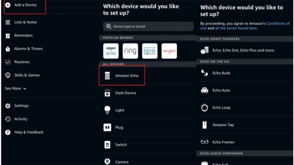Open Alarms & Timers menu entry

(29, 49)
